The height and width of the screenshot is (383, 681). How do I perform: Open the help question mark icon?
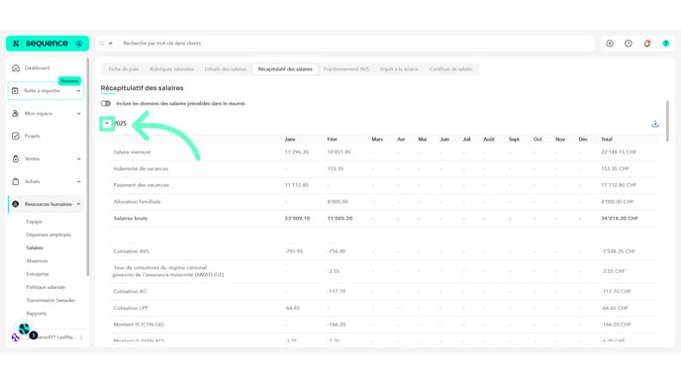(666, 44)
